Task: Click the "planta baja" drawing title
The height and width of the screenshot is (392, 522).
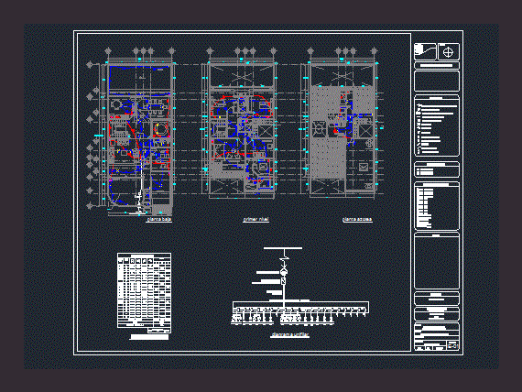Action: [x=159, y=219]
